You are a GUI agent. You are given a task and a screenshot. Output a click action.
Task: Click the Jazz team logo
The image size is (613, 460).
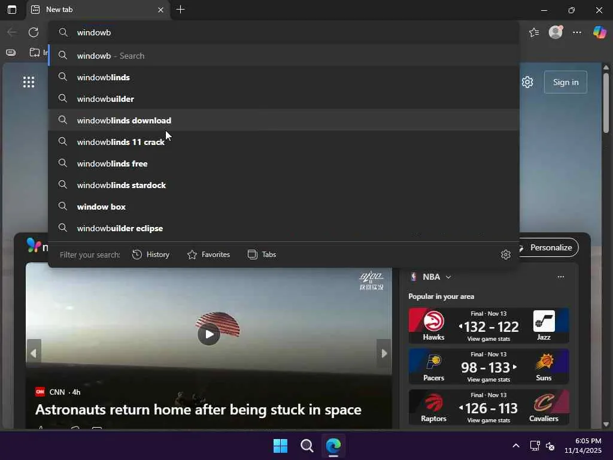pyautogui.click(x=544, y=321)
